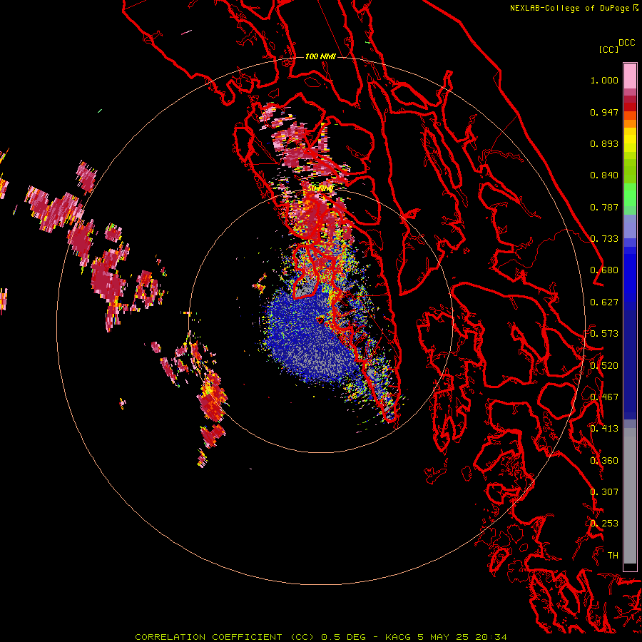
Task: Pick the dark navy band on the color bar
Action: (630, 360)
